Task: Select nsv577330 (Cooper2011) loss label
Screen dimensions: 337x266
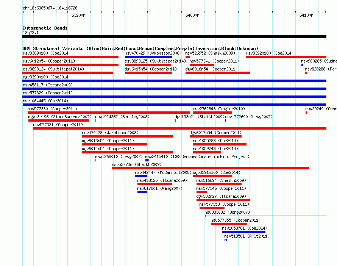Action: point(52,109)
